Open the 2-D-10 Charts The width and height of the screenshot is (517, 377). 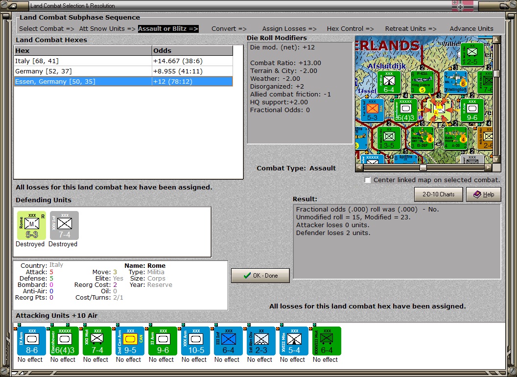(x=439, y=194)
